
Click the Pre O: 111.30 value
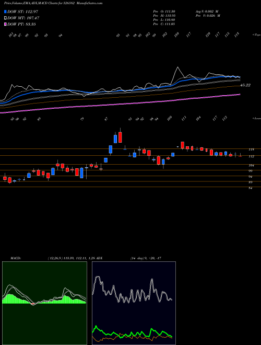click(x=164, y=11)
